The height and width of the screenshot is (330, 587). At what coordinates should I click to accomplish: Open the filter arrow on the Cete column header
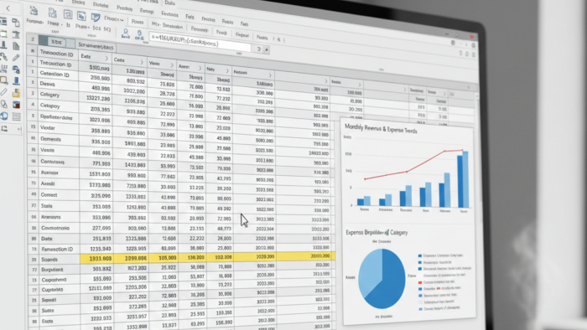point(142,62)
